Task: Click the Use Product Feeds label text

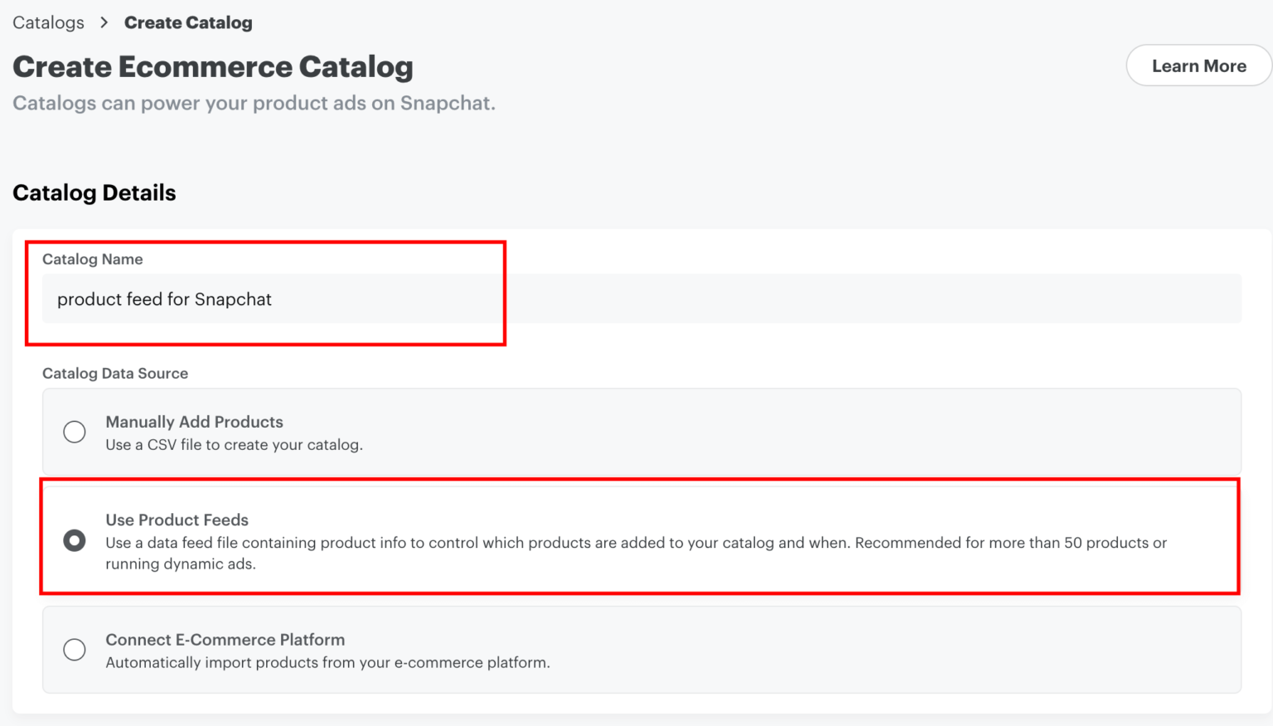Action: pyautogui.click(x=177, y=520)
